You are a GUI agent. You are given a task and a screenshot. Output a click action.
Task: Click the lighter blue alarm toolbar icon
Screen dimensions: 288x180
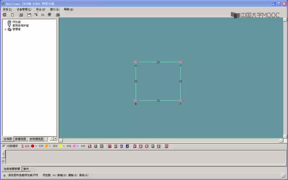[121, 146]
